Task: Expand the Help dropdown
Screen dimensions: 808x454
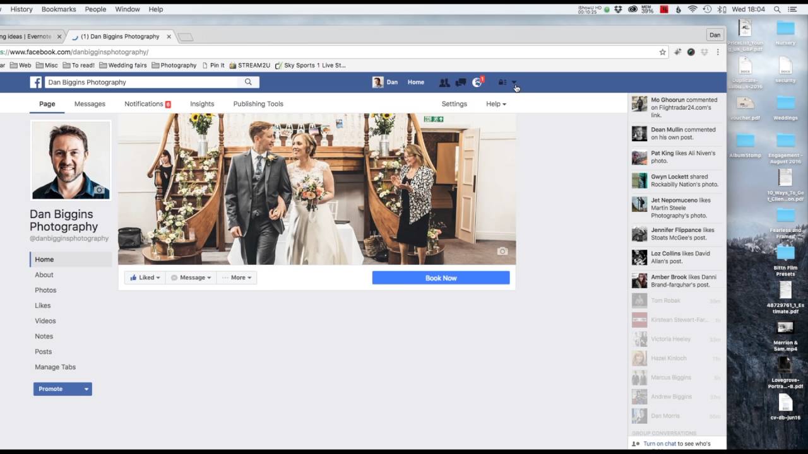Action: click(x=496, y=104)
